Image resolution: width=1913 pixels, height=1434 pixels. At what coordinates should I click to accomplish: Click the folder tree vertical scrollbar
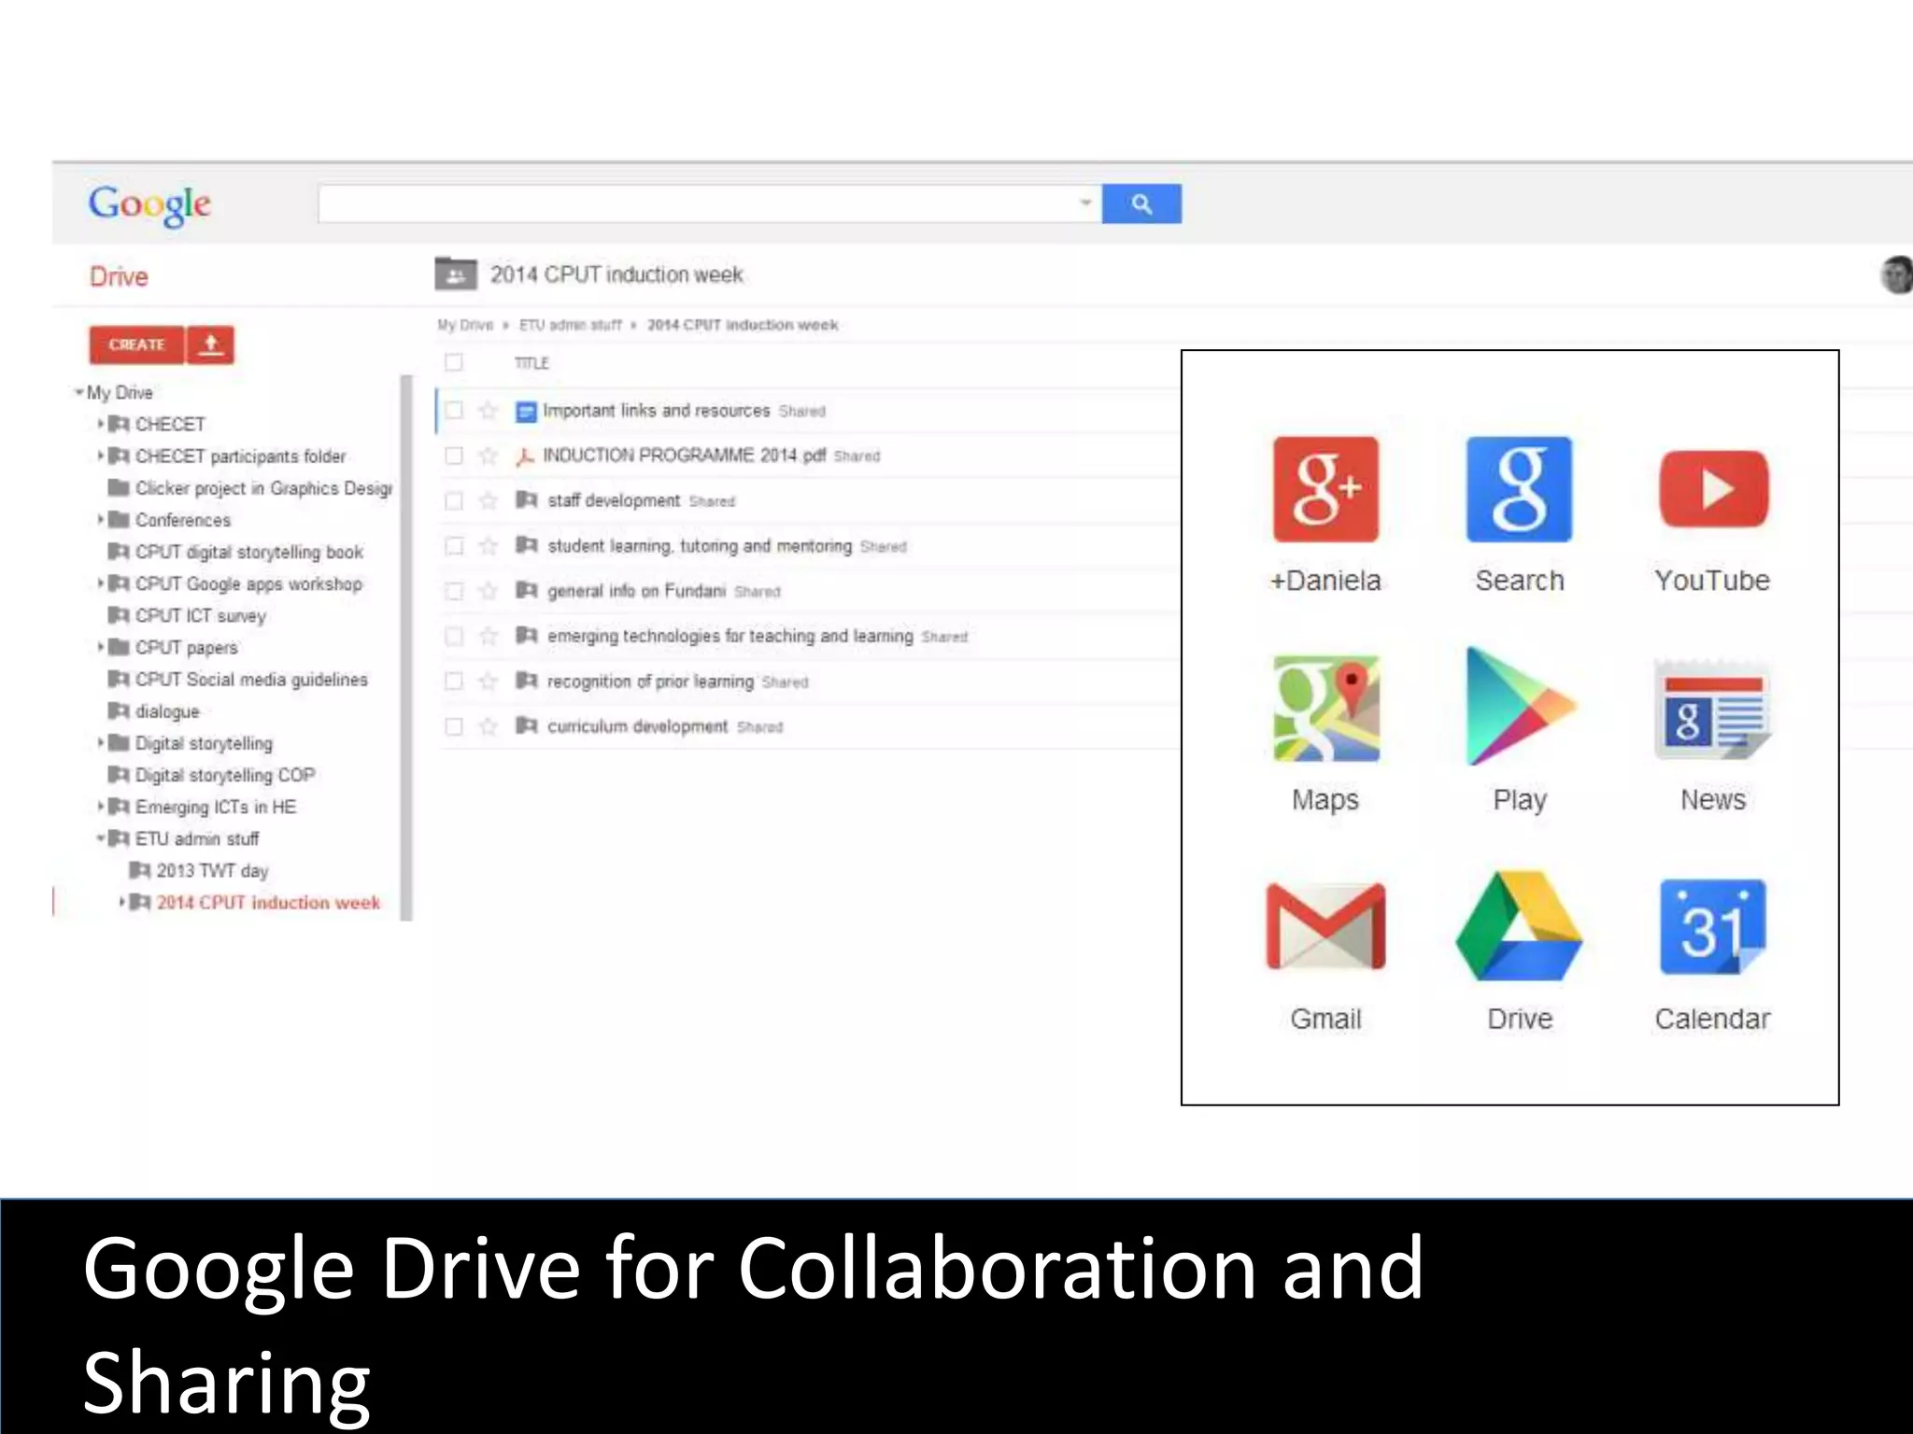406,647
